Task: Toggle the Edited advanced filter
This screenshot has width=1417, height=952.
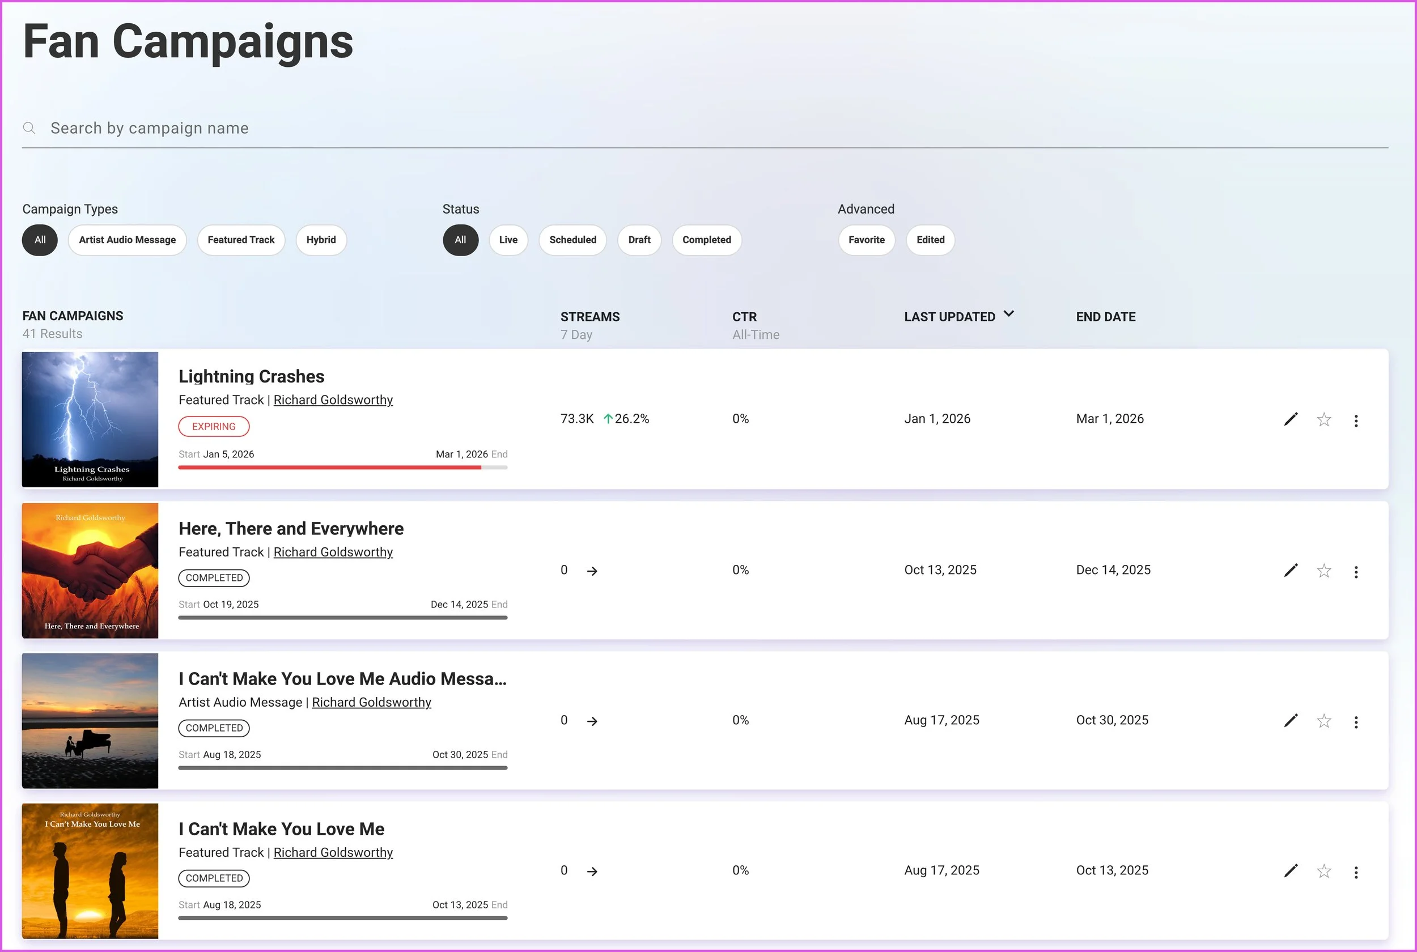Action: [930, 240]
